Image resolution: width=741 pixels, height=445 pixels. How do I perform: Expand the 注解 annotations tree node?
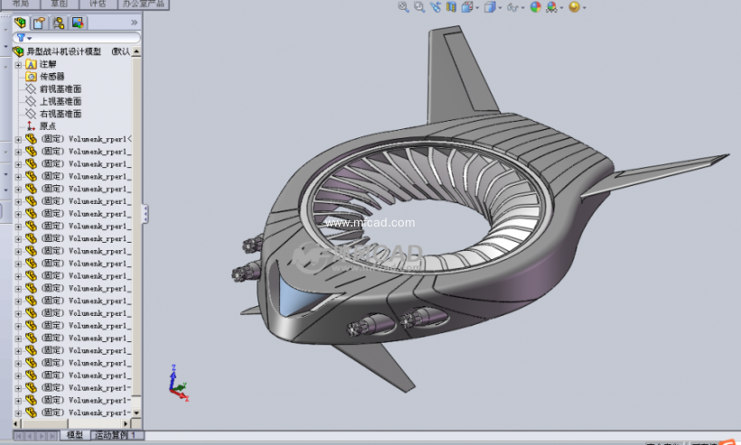(18, 64)
